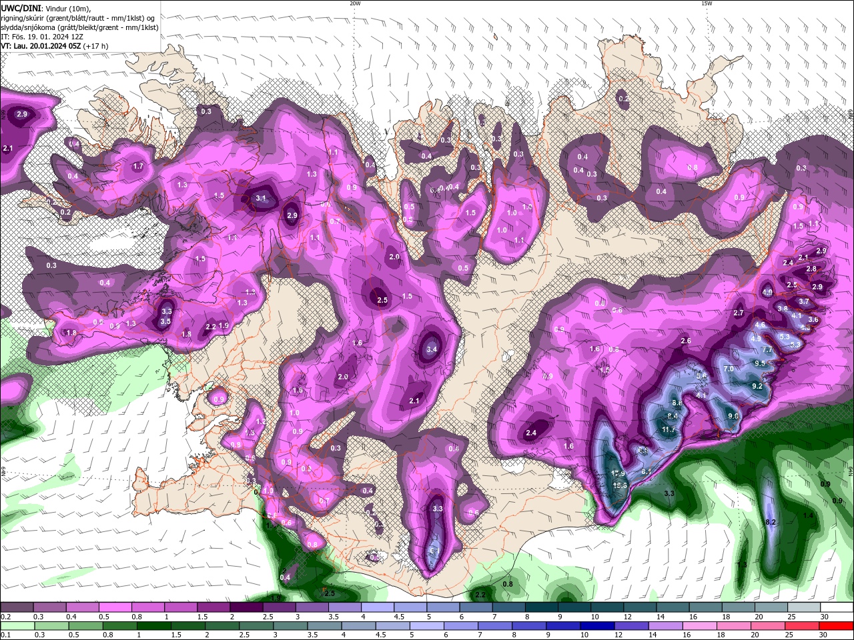Click the 3.7 value label on the east coast
Viewport: 854px width, 640px height.
(x=804, y=302)
